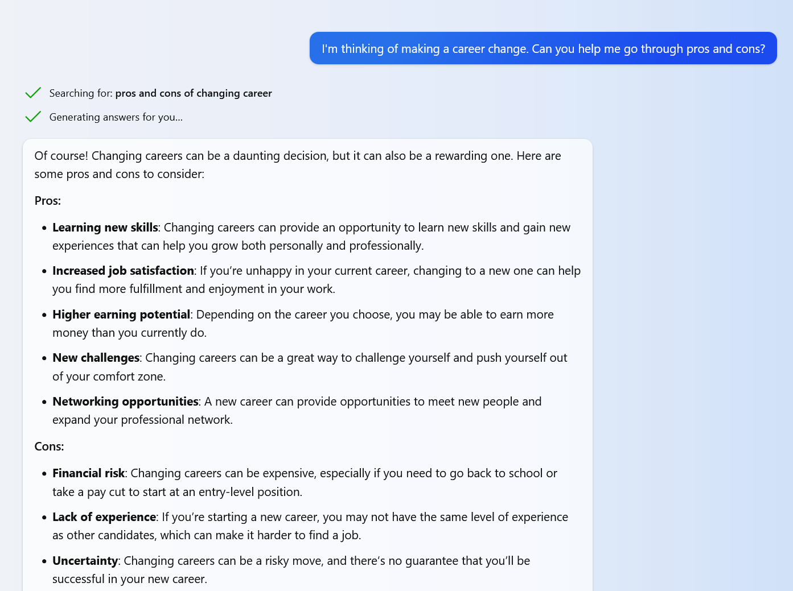This screenshot has height=591, width=793.
Task: Click the bold "Financial risk" term
Action: coord(88,473)
